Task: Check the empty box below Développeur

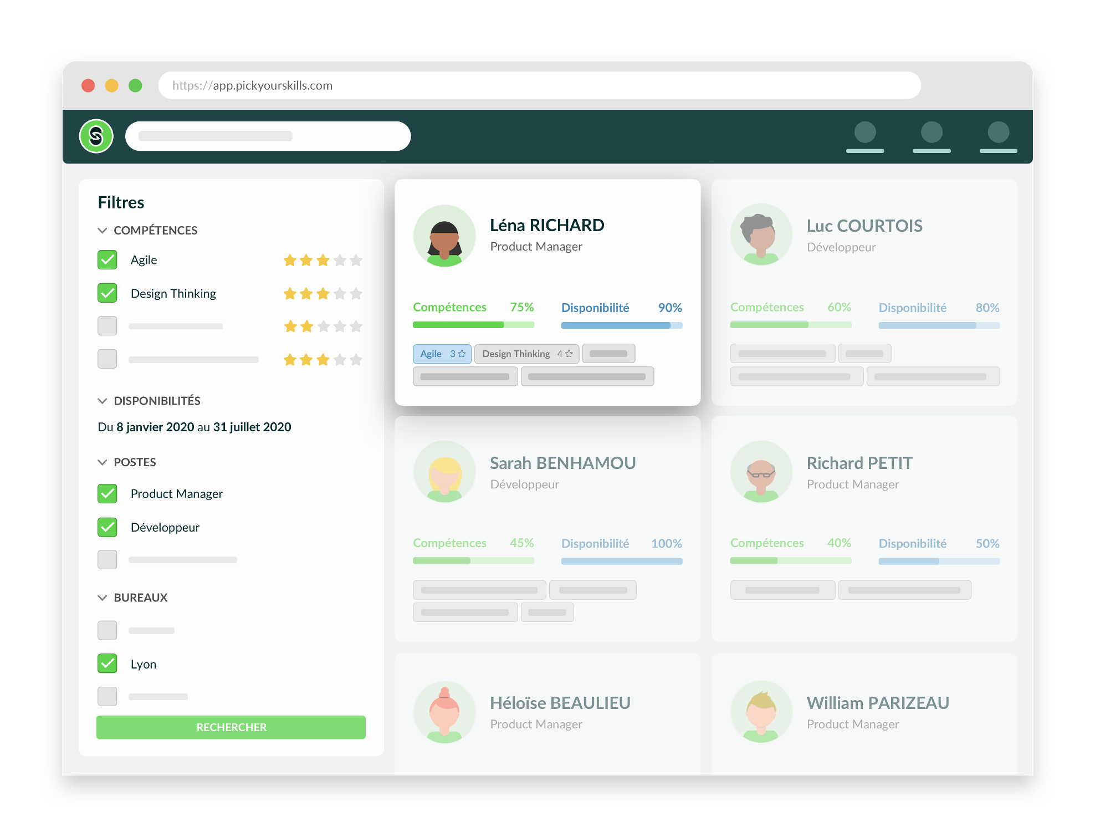Action: click(x=108, y=560)
